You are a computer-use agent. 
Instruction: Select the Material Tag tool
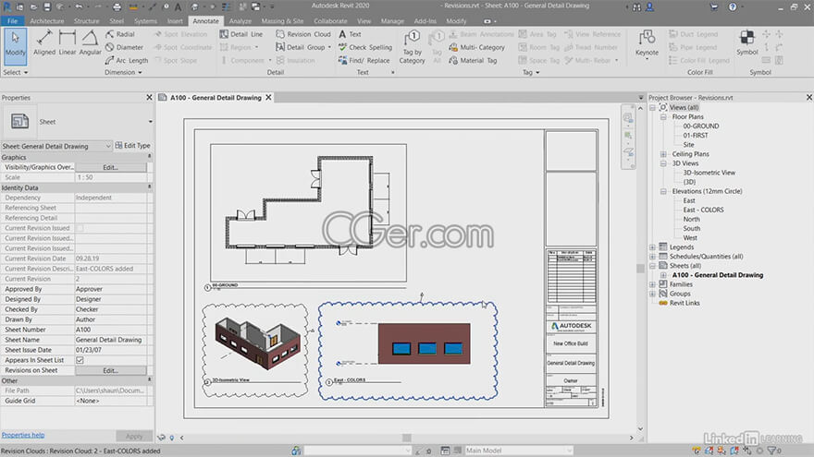pyautogui.click(x=473, y=60)
